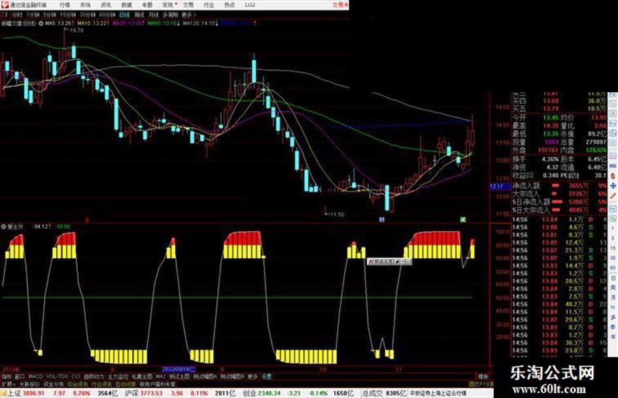Click the 通达信 app logo icon
Image resolution: width=618 pixels, height=398 pixels.
coord(5,5)
